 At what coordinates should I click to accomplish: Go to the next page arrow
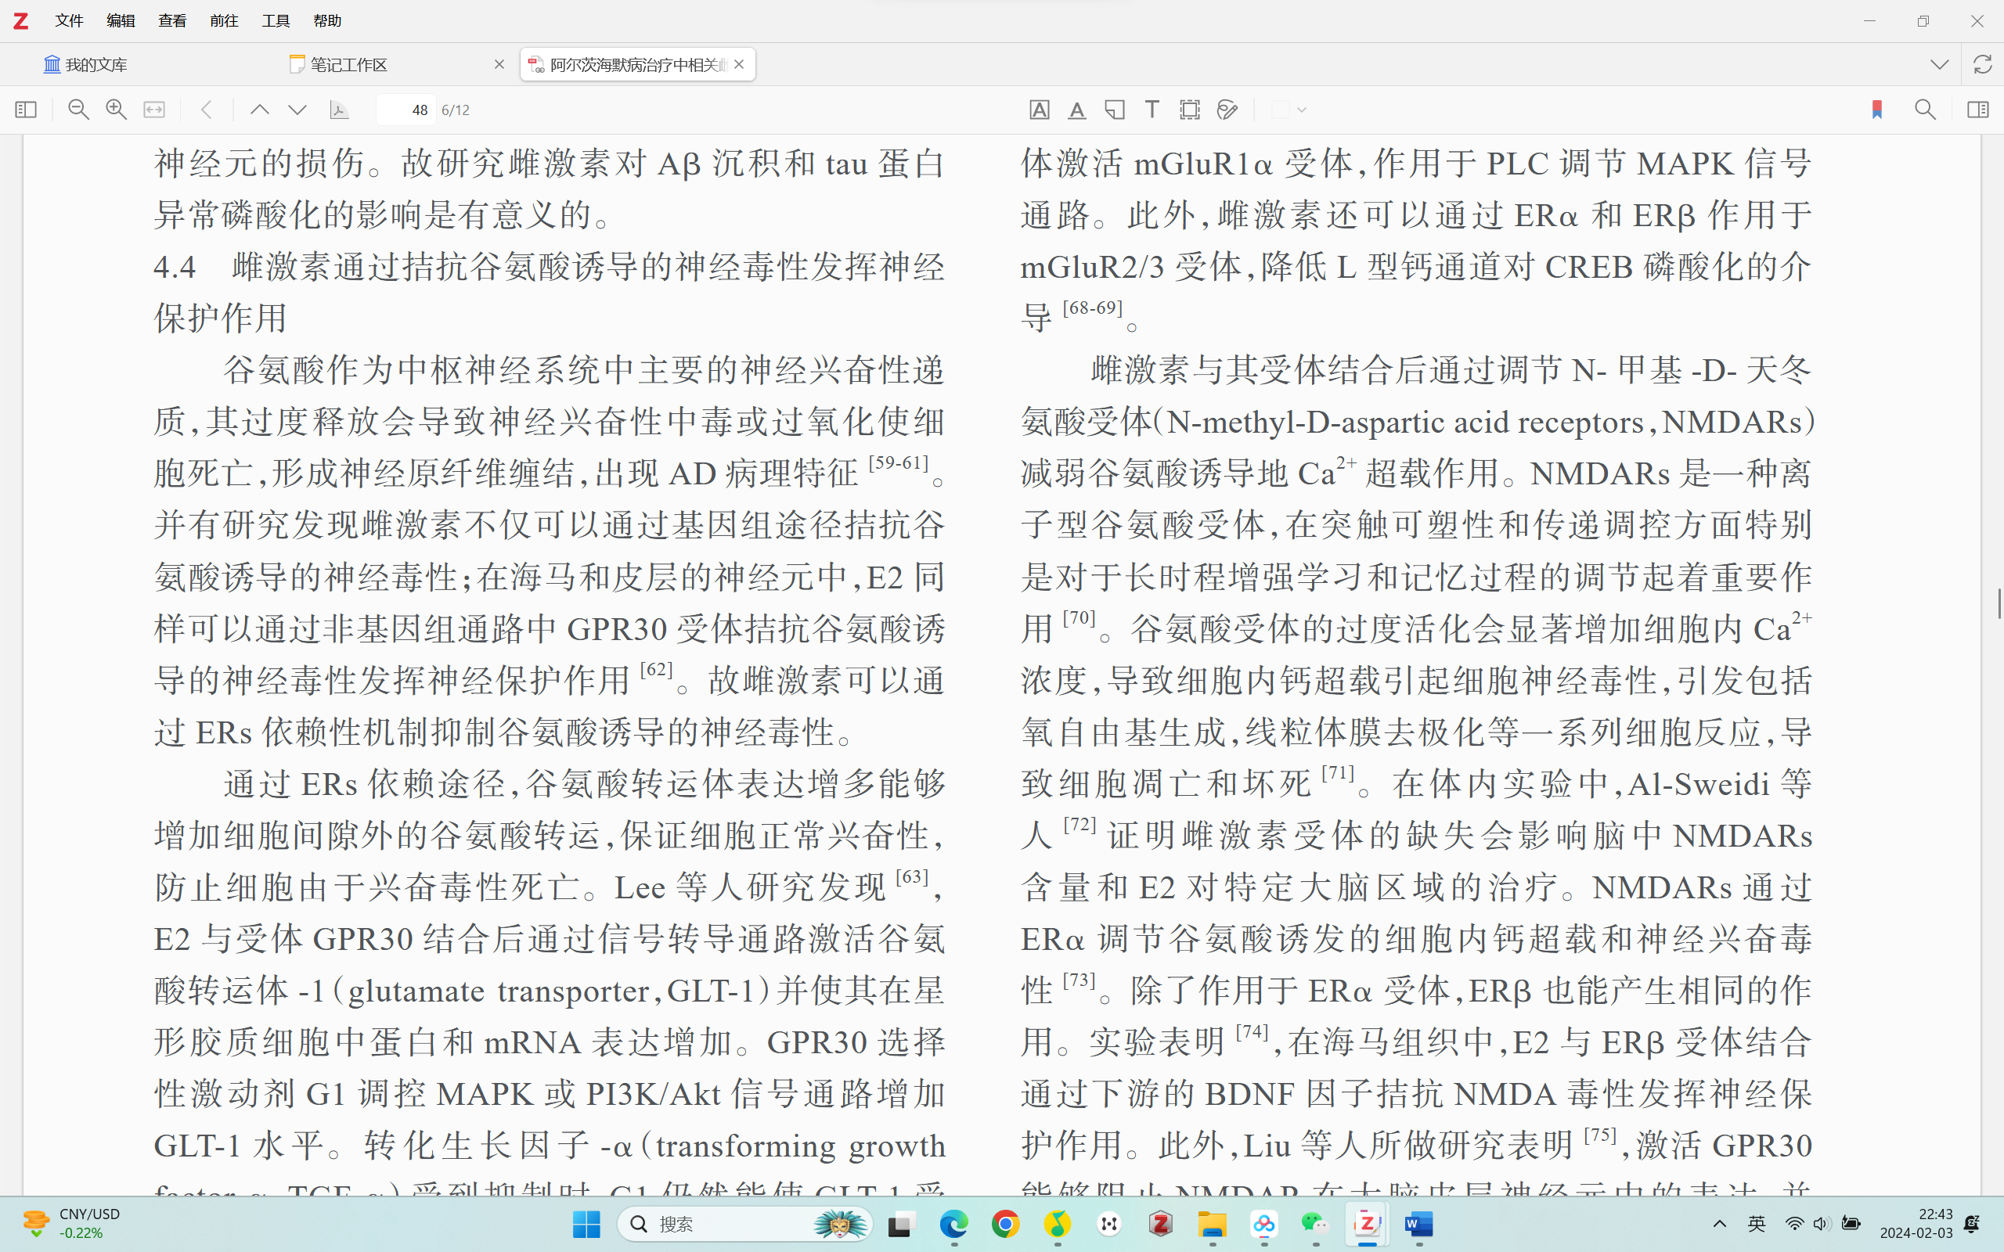click(297, 110)
